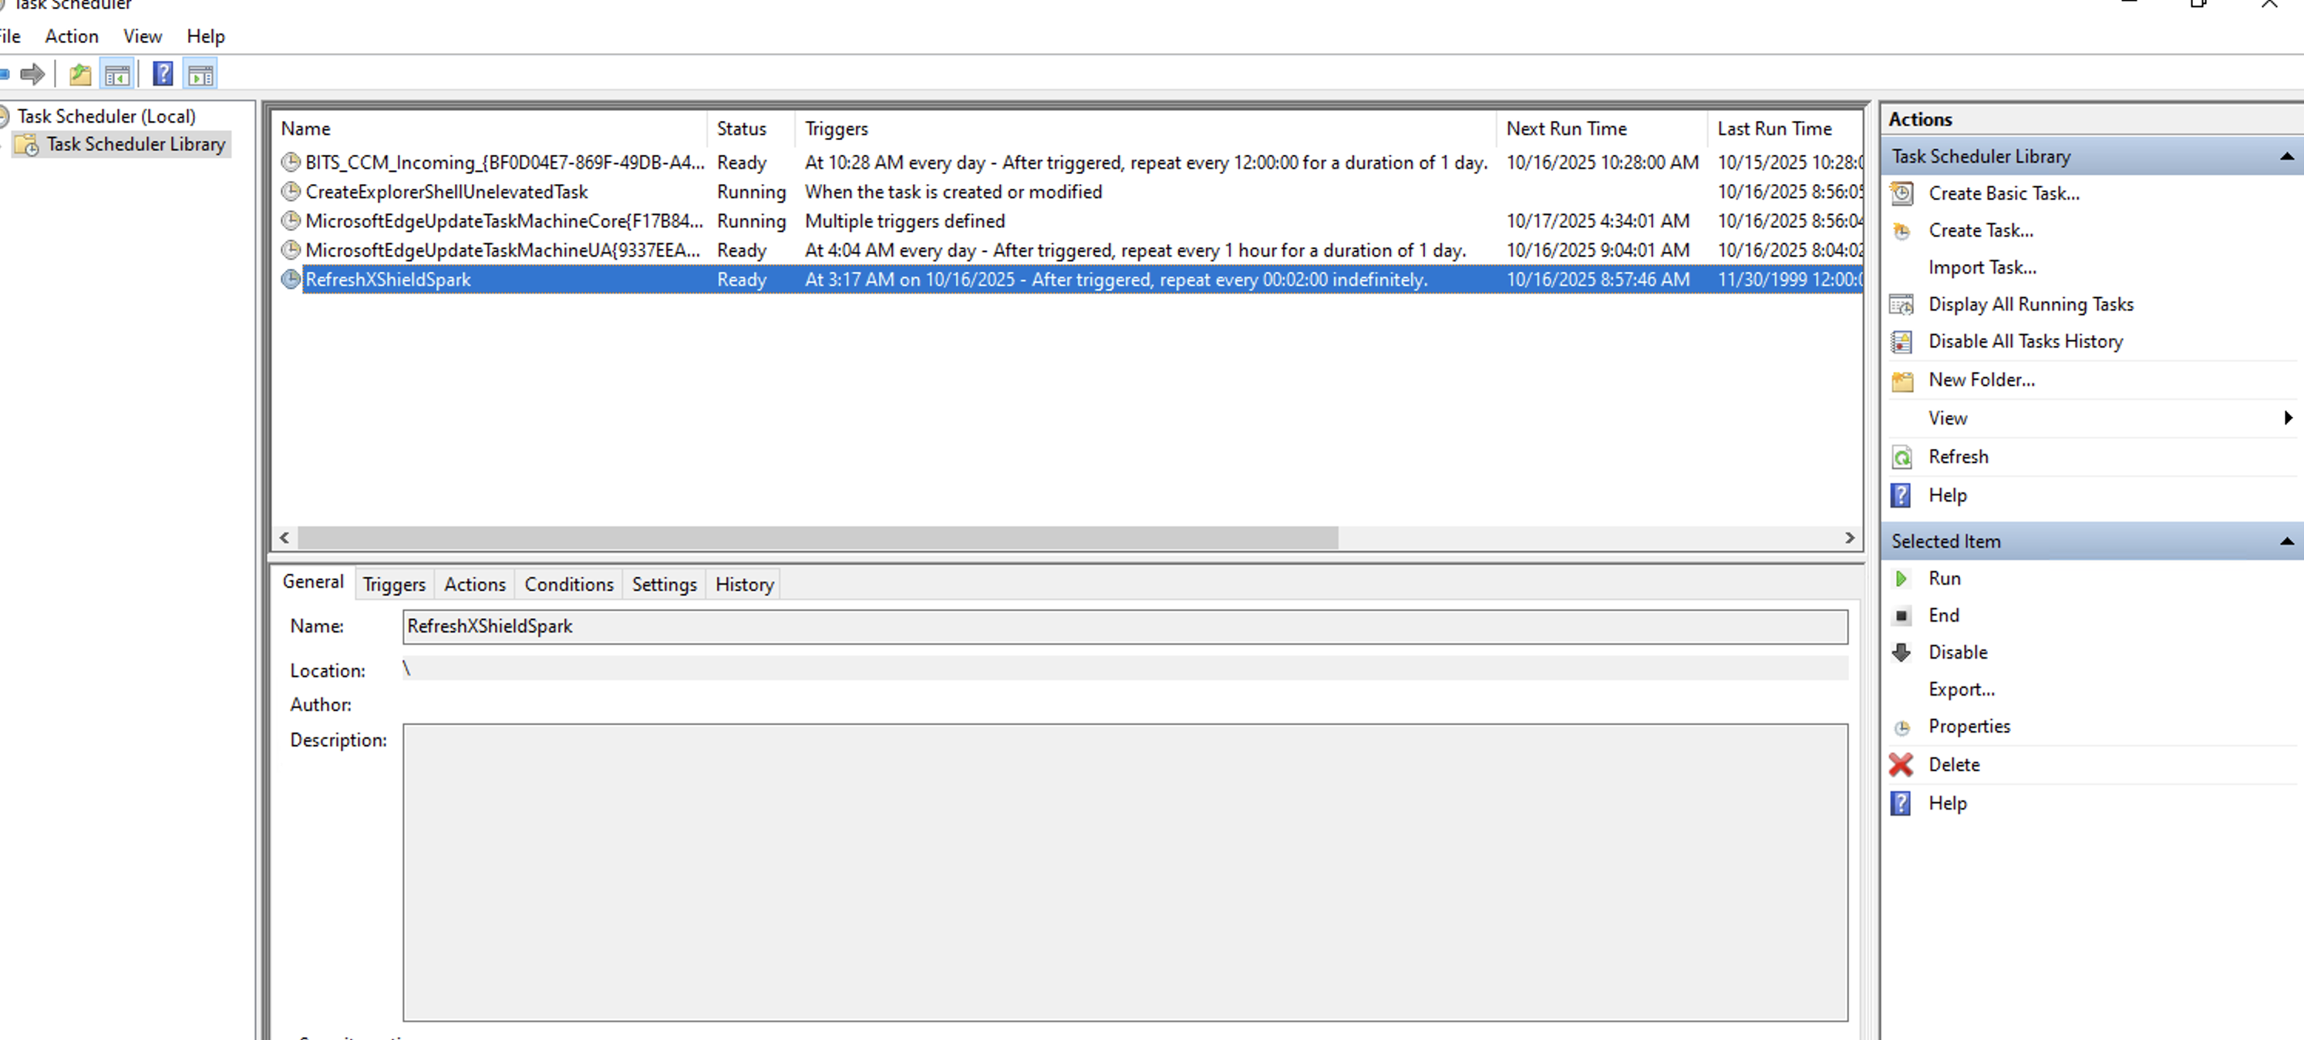This screenshot has width=2304, height=1040.
Task: Select Task Scheduler Library in left tree
Action: click(x=136, y=144)
